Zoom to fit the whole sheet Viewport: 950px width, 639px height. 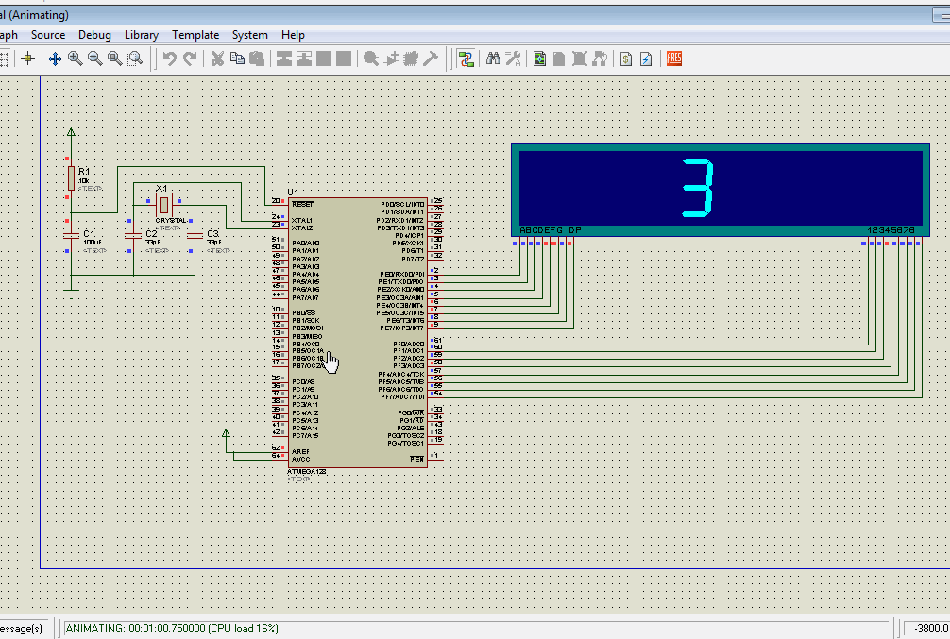point(114,59)
